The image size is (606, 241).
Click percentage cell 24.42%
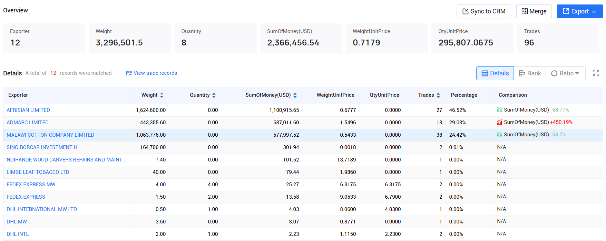point(457,135)
